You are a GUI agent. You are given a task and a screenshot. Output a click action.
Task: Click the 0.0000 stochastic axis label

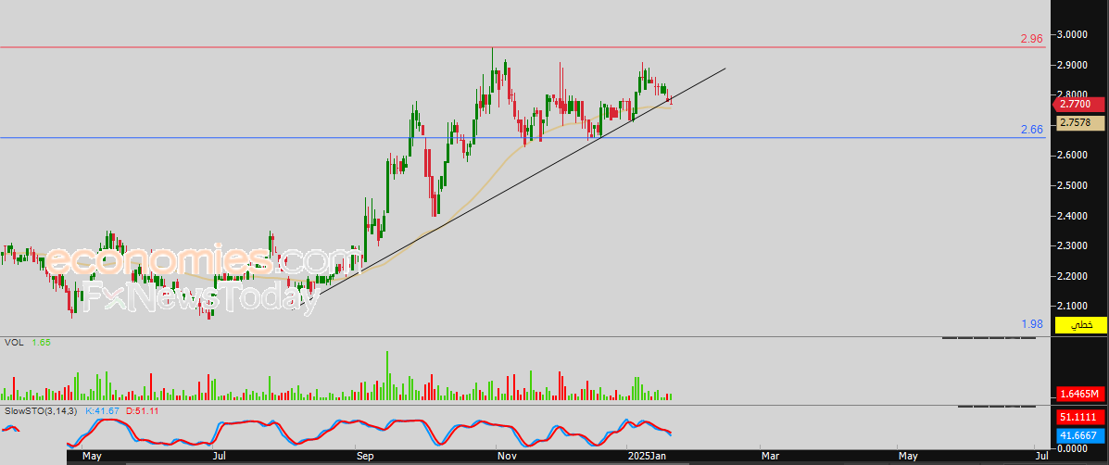point(1072,448)
